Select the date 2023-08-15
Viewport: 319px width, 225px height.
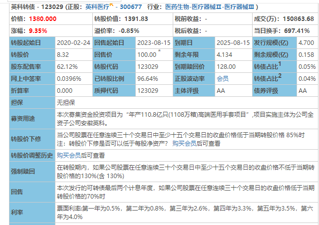tap(154, 43)
